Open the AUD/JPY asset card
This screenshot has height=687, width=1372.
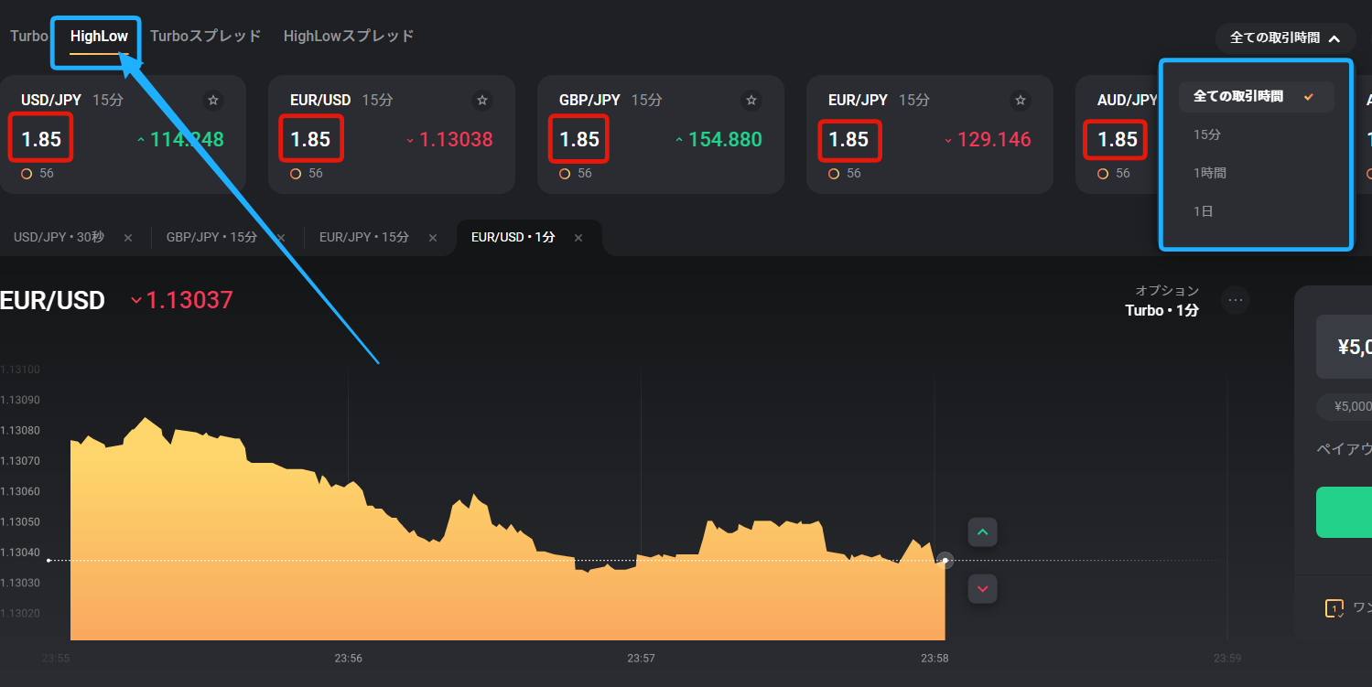1118,134
